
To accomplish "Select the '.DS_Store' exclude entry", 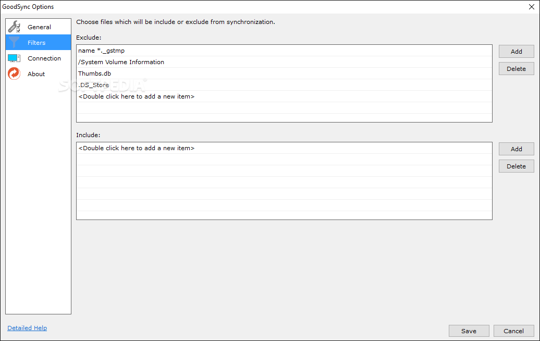I will (x=284, y=85).
